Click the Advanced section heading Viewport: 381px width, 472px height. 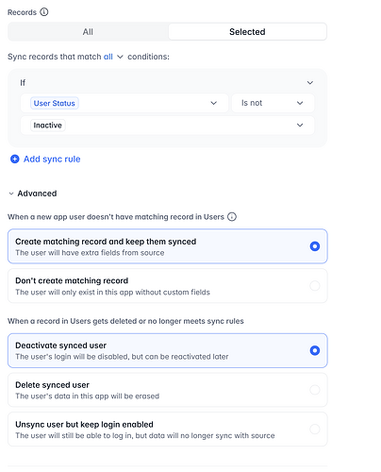point(37,194)
